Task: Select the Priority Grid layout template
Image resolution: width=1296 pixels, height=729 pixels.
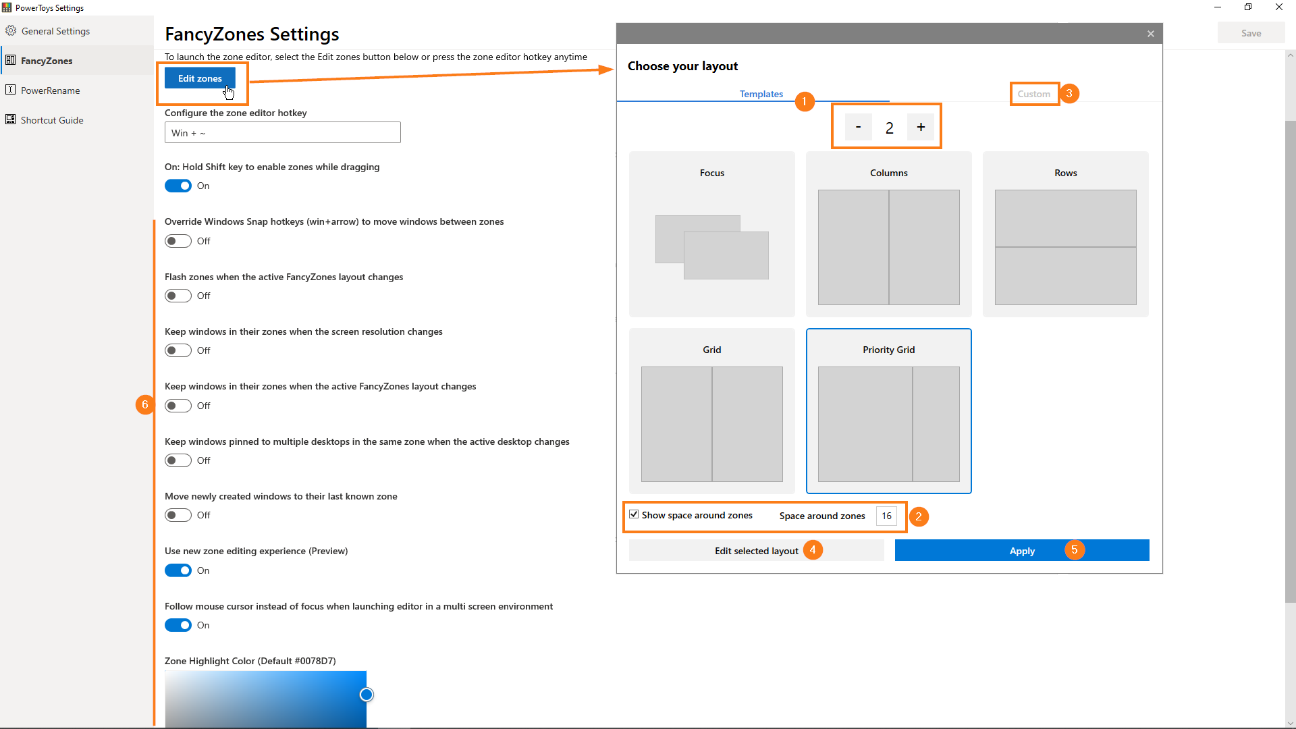Action: pyautogui.click(x=889, y=411)
